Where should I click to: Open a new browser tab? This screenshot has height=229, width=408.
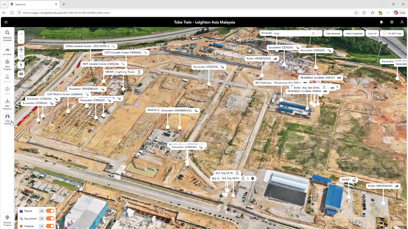[x=64, y=4]
